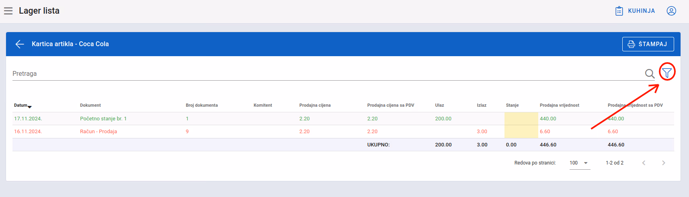Click the Stanje column header
Screen dimensions: 689x197
click(x=512, y=105)
